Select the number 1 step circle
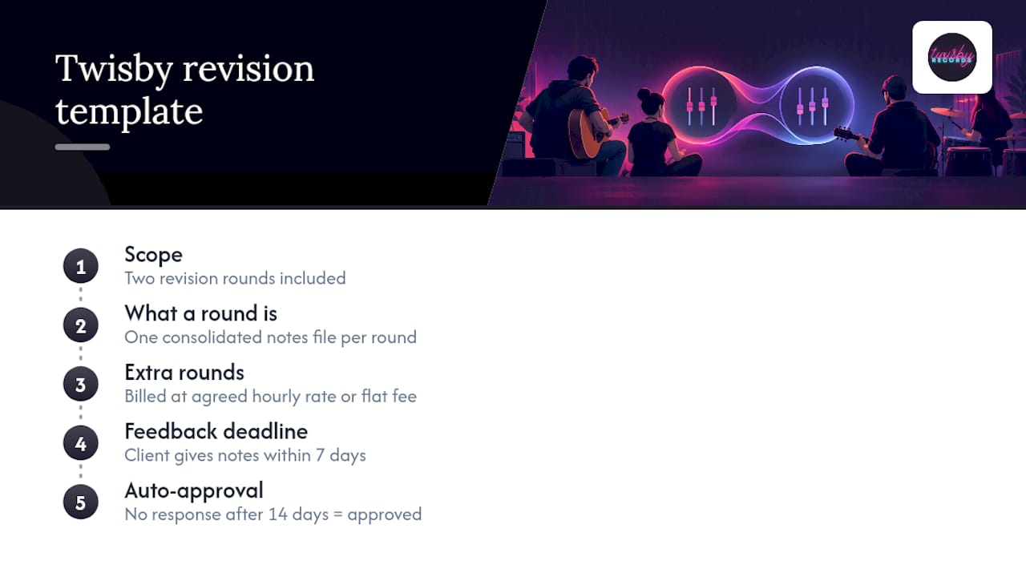The width and height of the screenshot is (1026, 577). (80, 267)
